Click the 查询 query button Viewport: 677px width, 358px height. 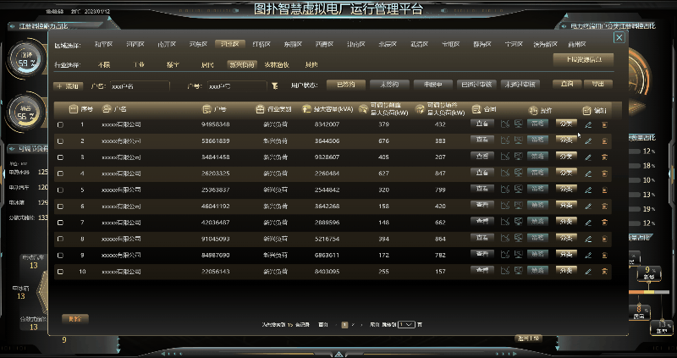(567, 84)
